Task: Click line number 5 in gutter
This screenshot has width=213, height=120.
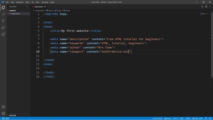Action: pos(39,31)
